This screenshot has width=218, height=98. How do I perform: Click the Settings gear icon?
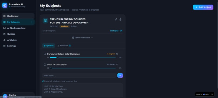click(x=4, y=46)
